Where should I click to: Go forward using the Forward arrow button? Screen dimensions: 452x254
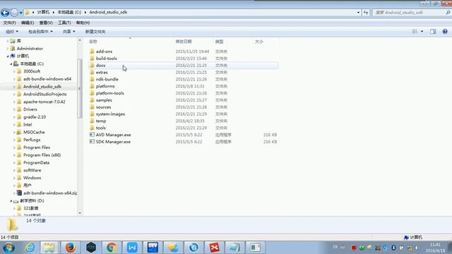pos(14,13)
